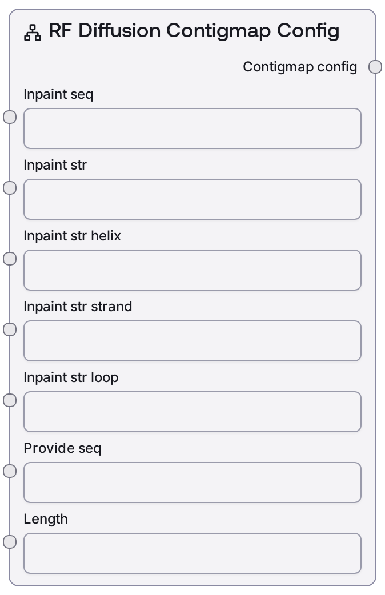Click the Contigmap config output port
The image size is (385, 595).
click(375, 67)
